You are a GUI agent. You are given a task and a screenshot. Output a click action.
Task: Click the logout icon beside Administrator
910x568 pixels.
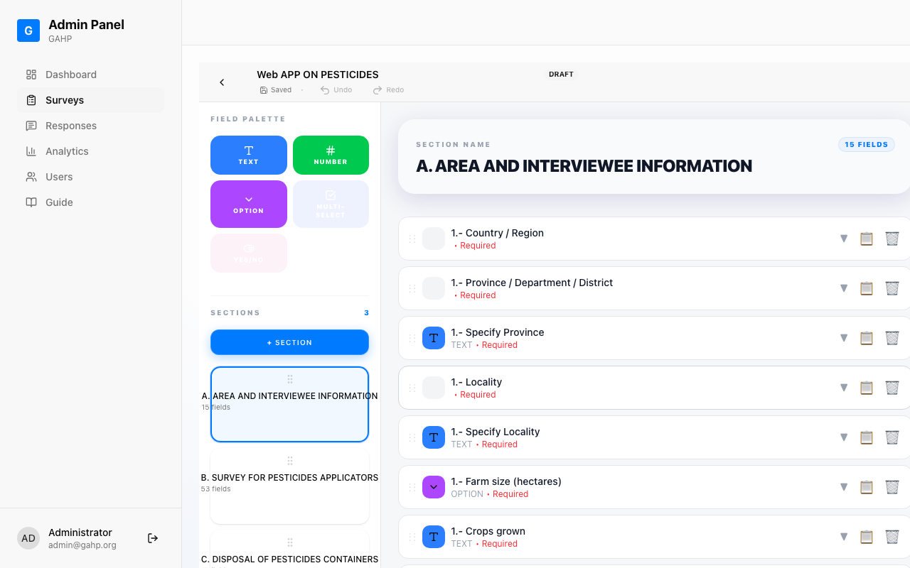(152, 538)
